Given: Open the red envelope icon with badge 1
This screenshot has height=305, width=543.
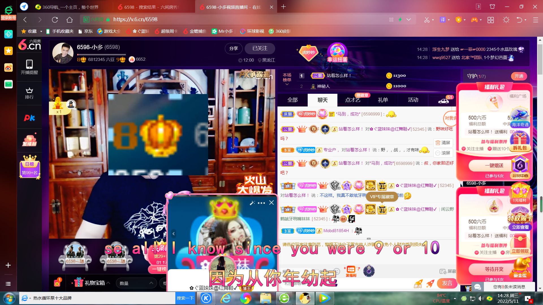Looking at the screenshot, I should 57,282.
